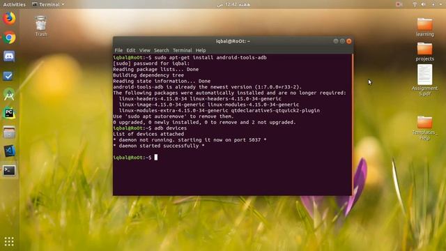
Task: Open the View menu in terminal
Action: coord(144,50)
